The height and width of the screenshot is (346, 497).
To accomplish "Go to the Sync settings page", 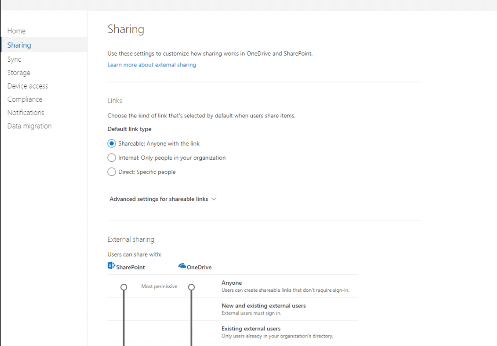I will 14,59.
